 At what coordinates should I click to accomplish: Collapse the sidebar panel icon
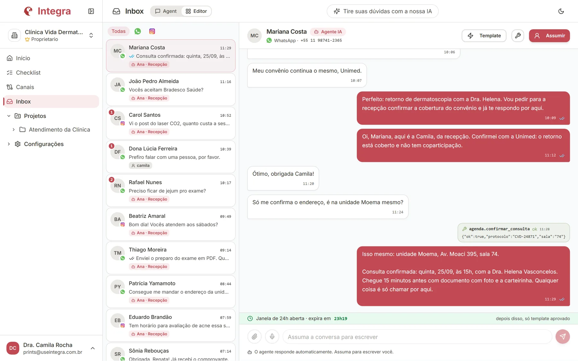tap(91, 11)
